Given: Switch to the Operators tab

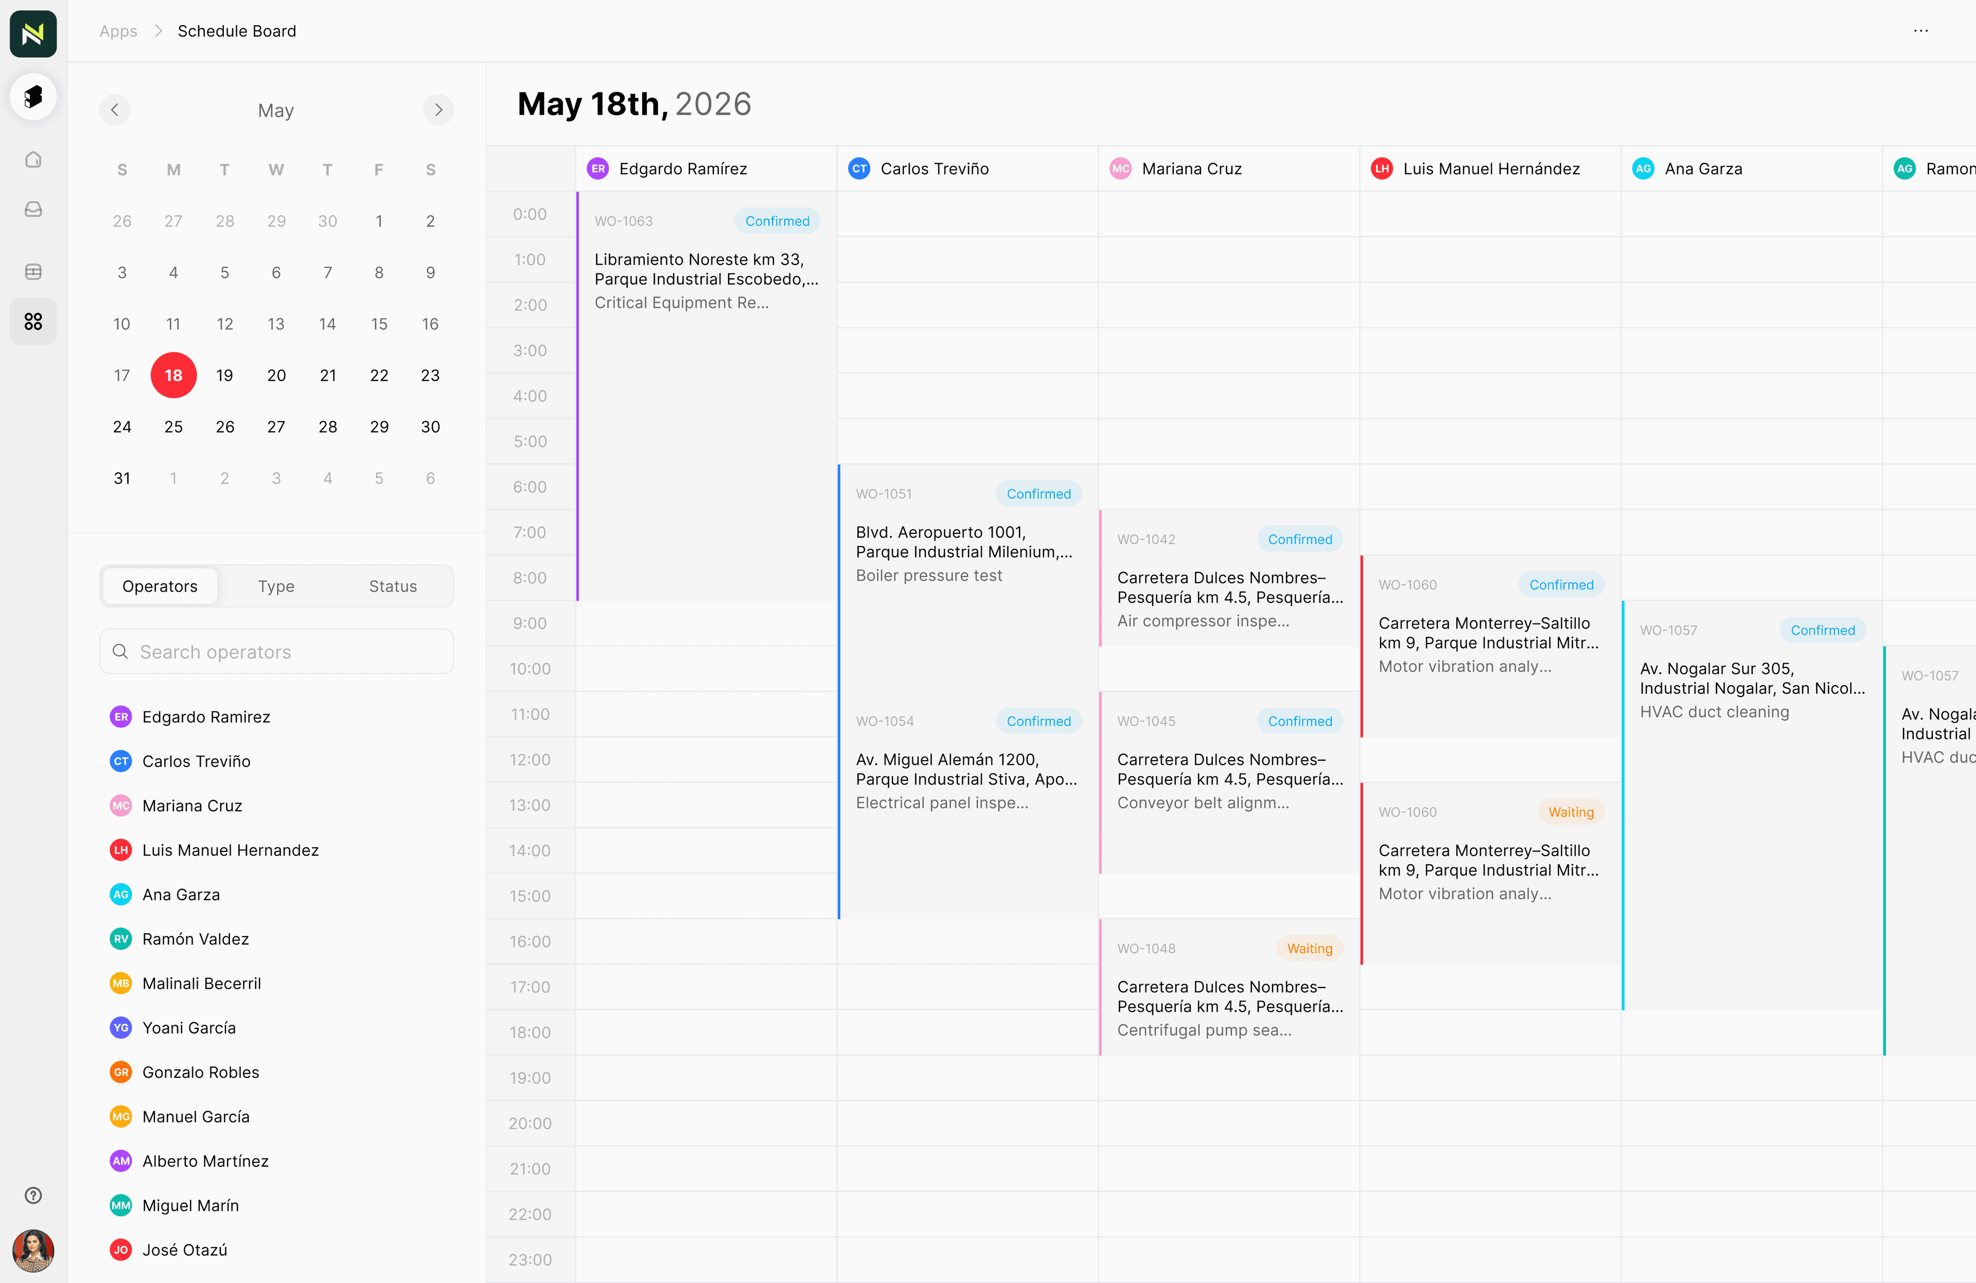Looking at the screenshot, I should pyautogui.click(x=160, y=586).
